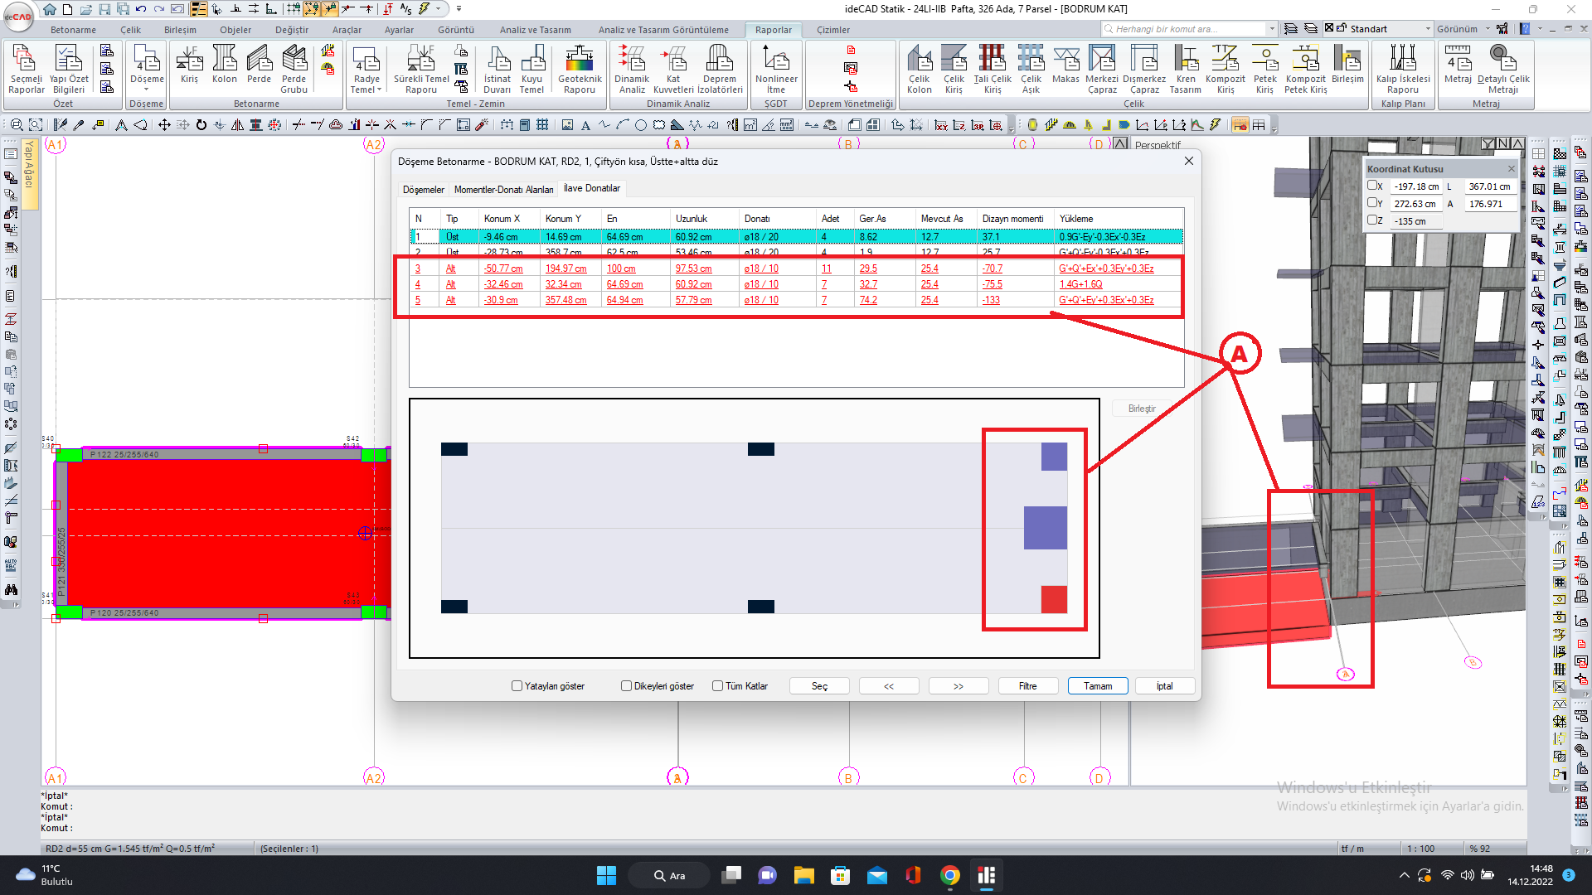Open Chrome from the taskbar
Image resolution: width=1592 pixels, height=895 pixels.
coord(950,875)
